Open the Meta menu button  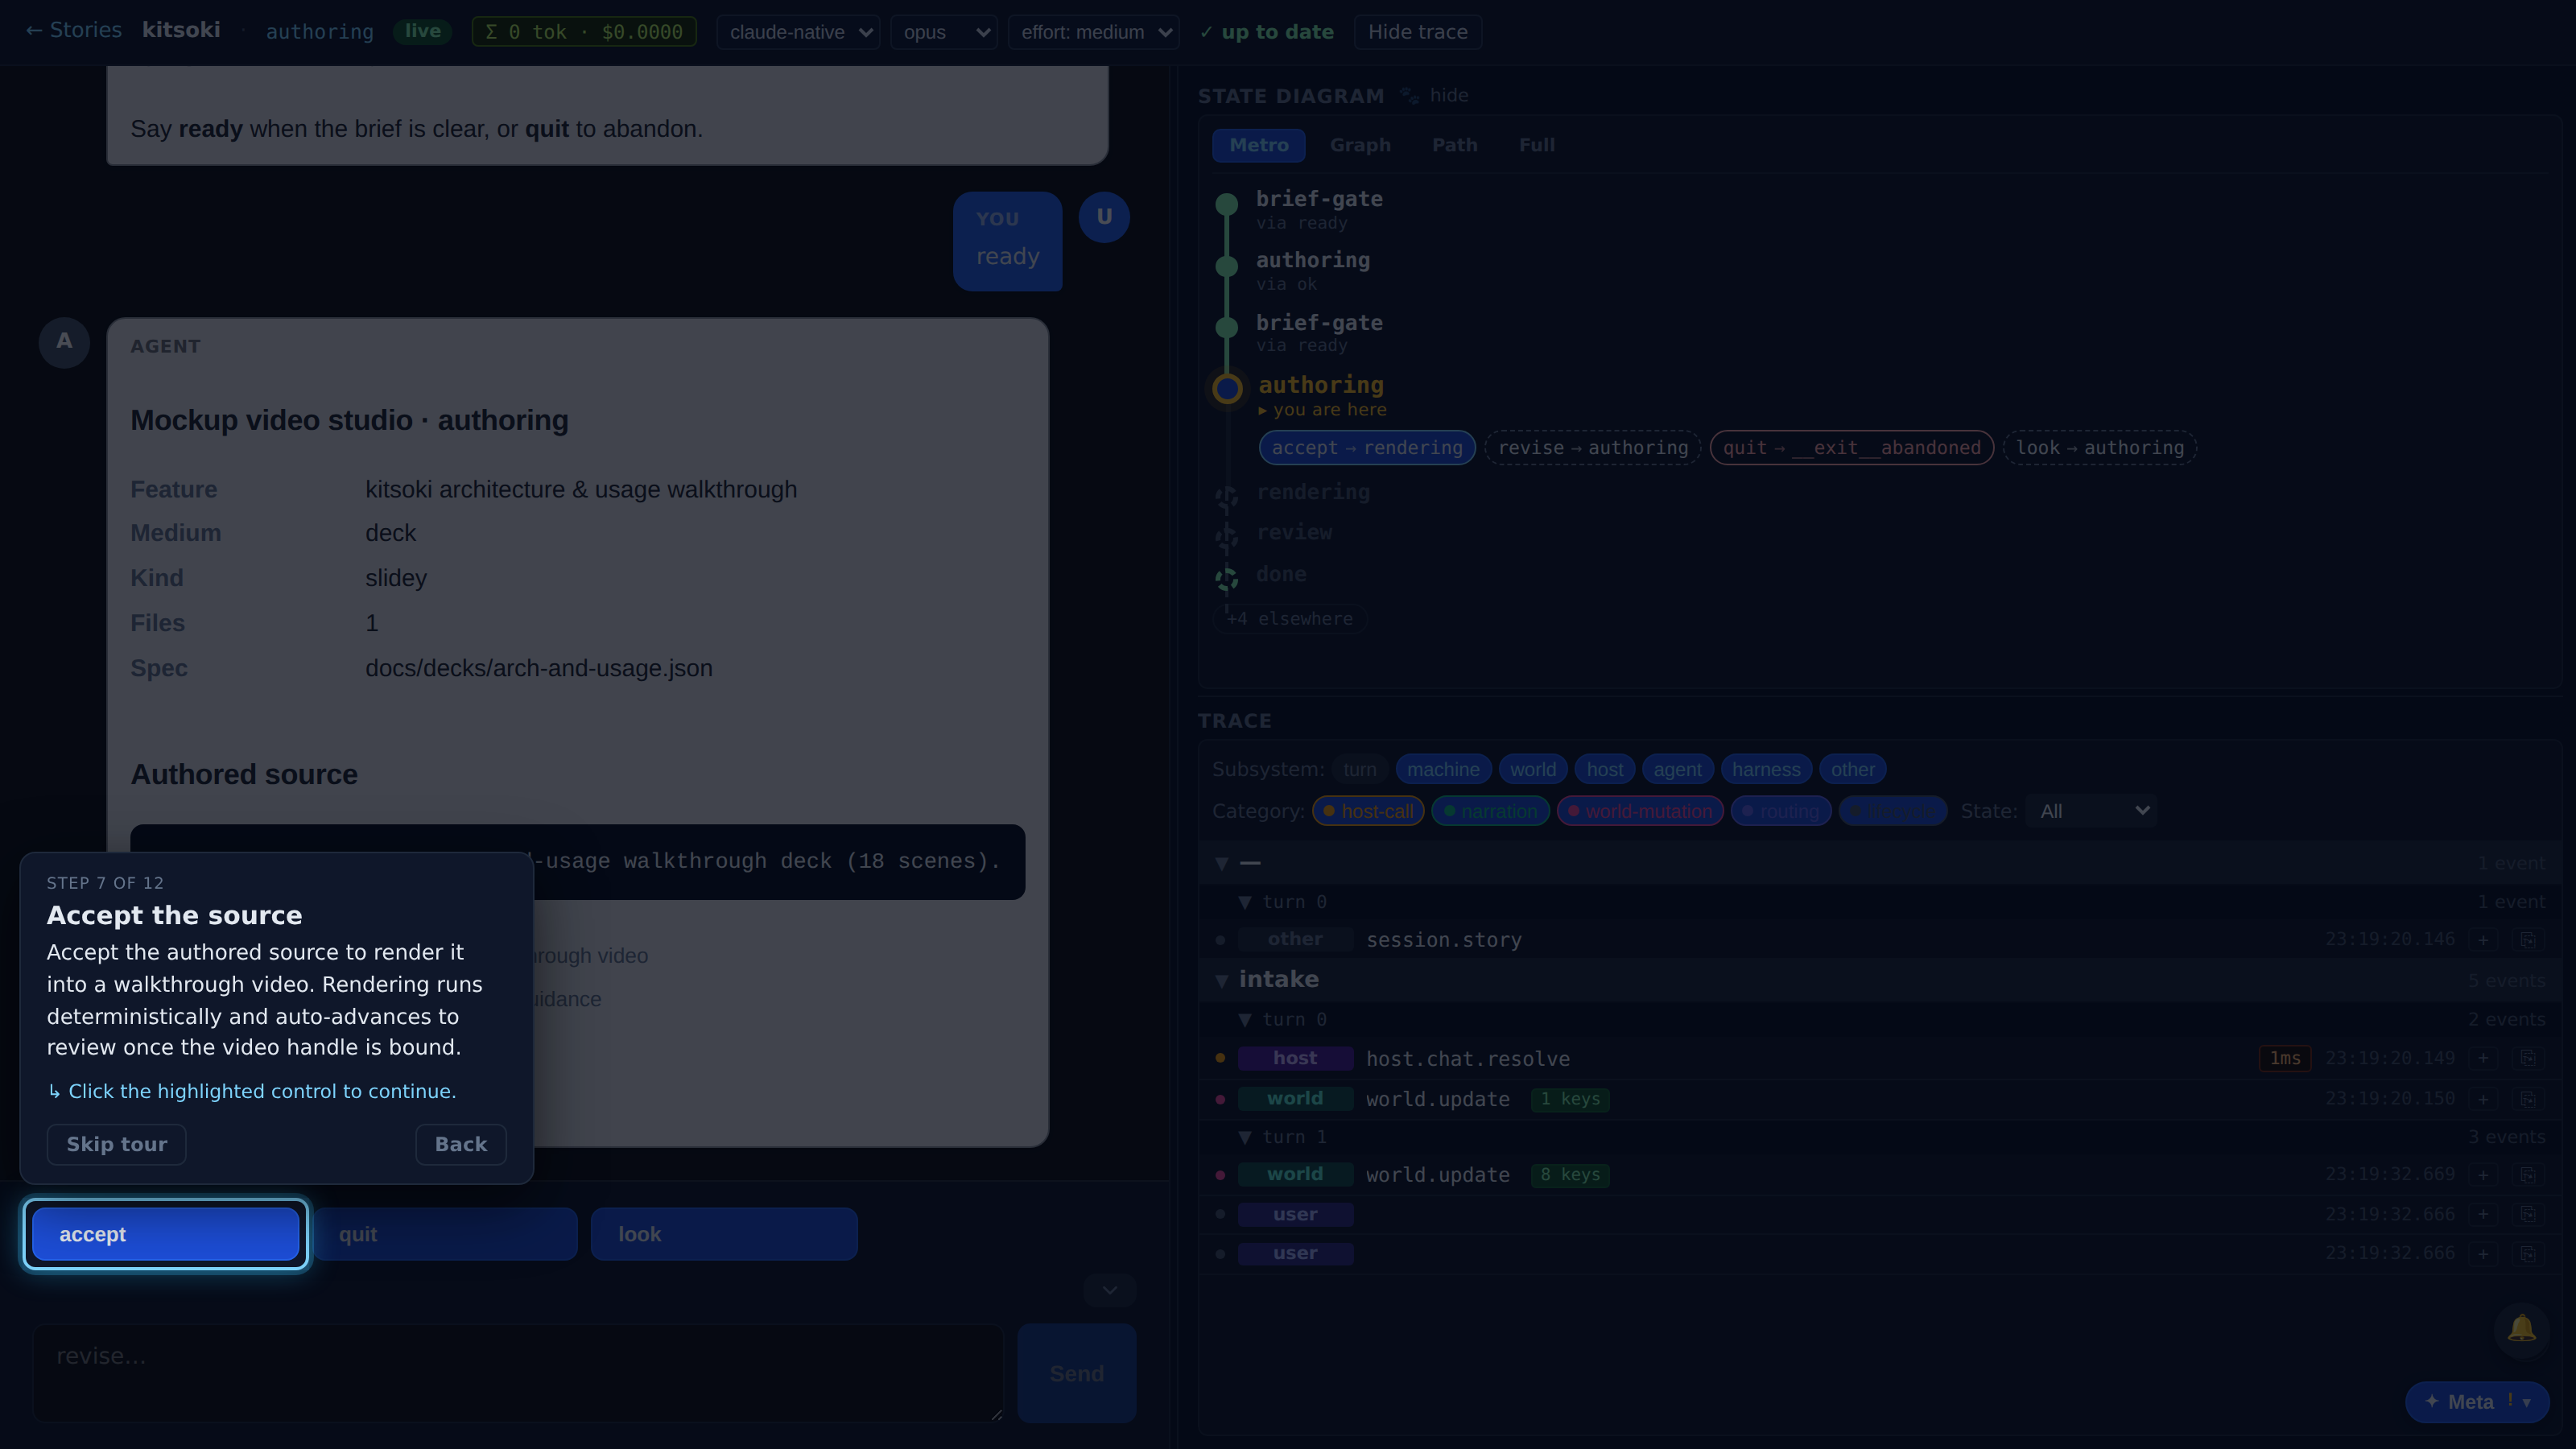2477,1402
